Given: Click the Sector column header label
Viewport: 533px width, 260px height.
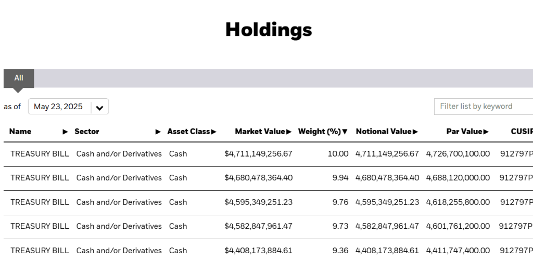Looking at the screenshot, I should pos(87,132).
